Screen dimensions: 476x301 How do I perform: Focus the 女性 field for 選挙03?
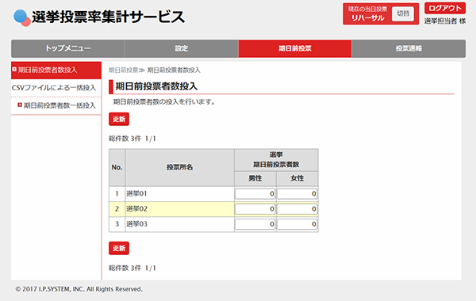297,224
